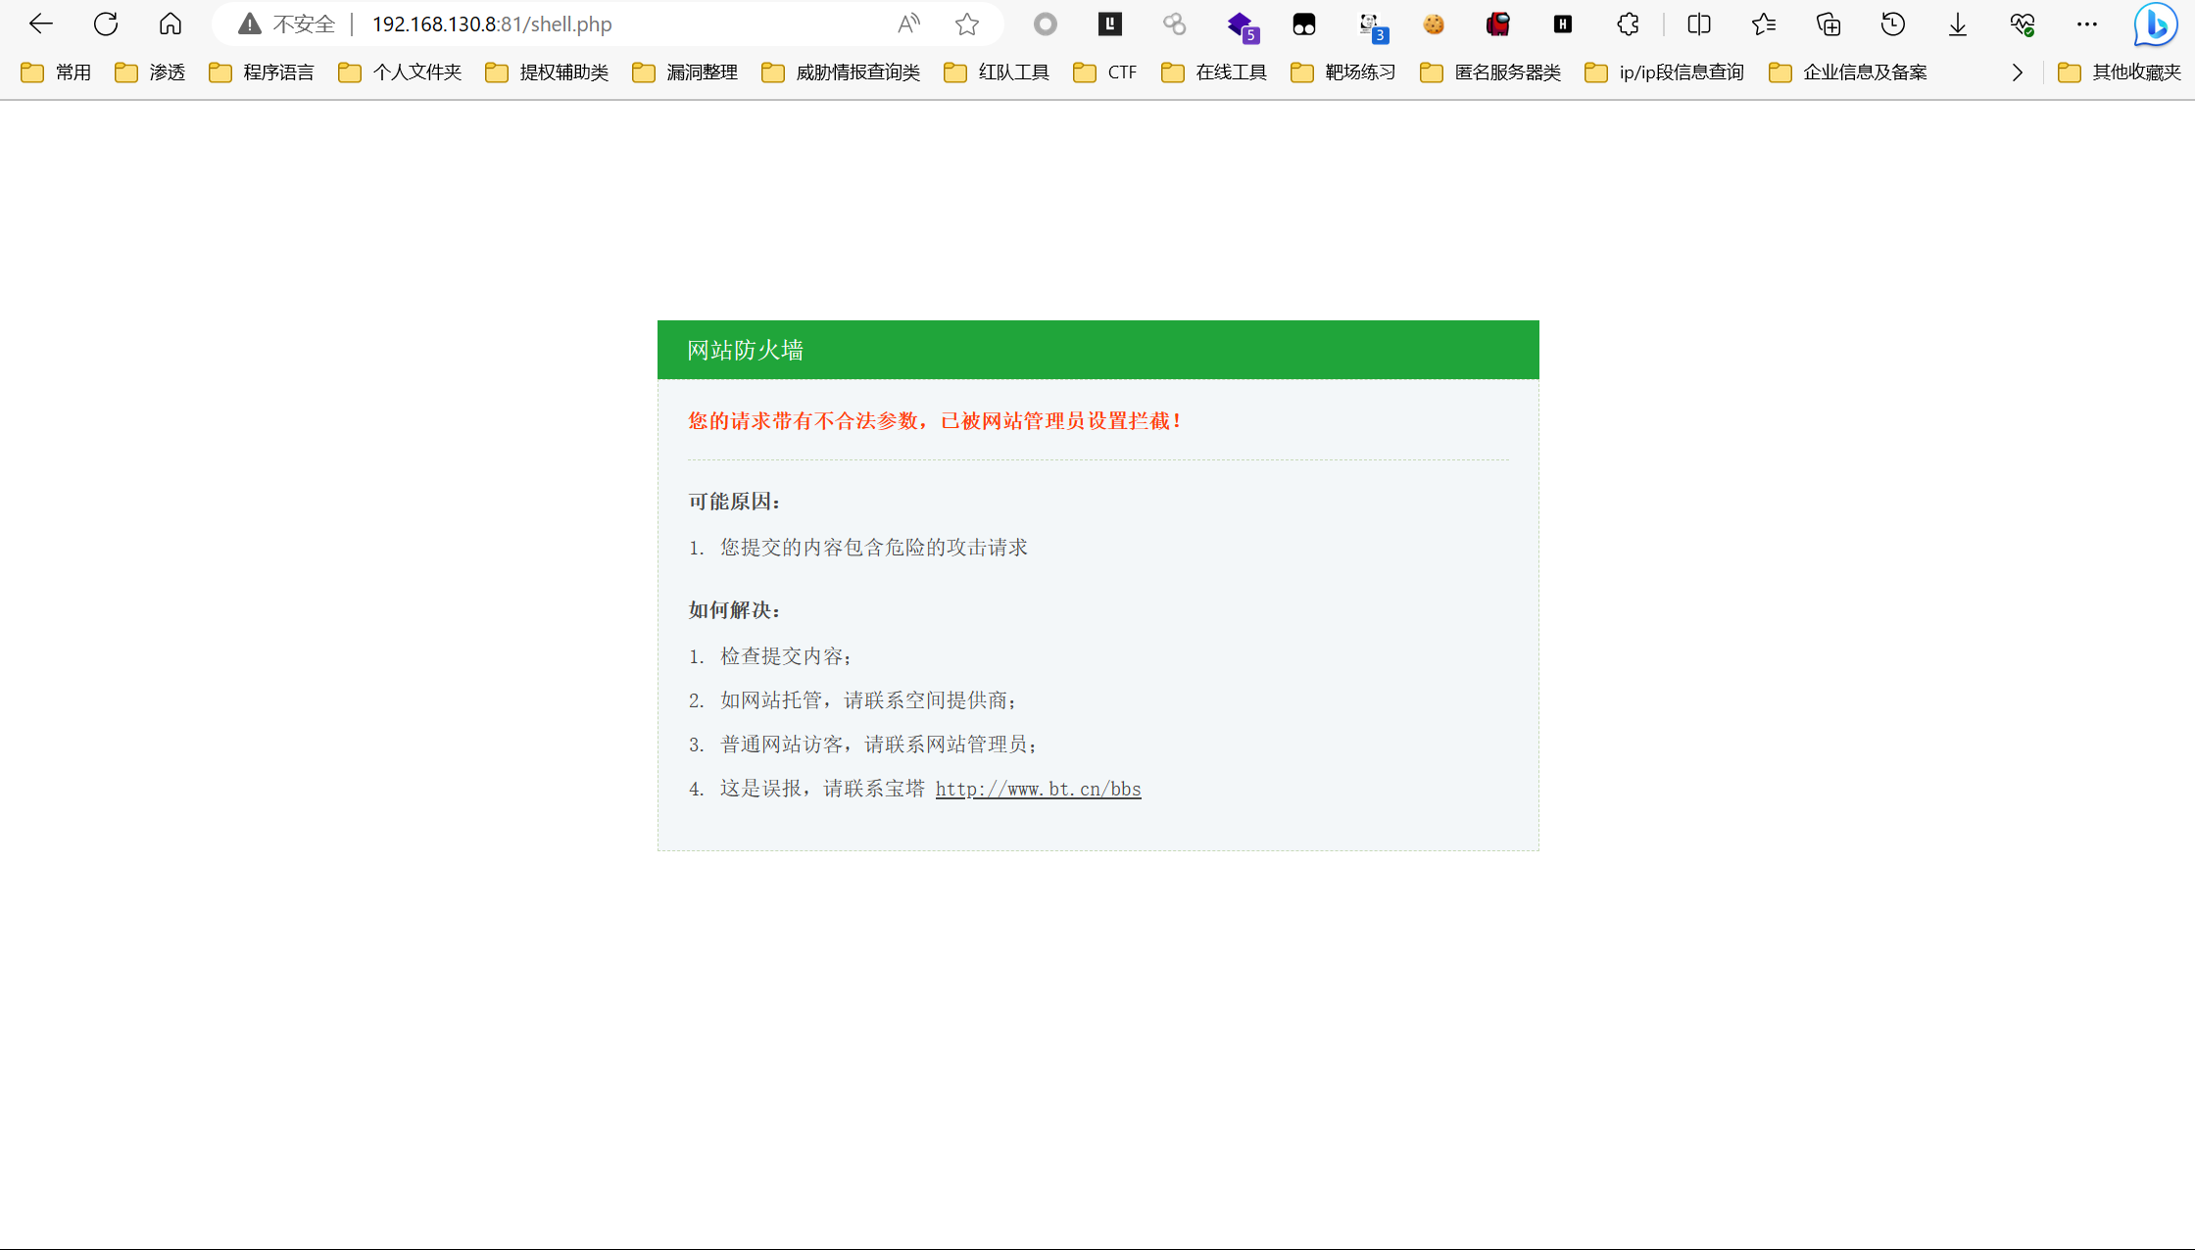Open the 漏洞整理 bookmarks folder

pyautogui.click(x=685, y=72)
